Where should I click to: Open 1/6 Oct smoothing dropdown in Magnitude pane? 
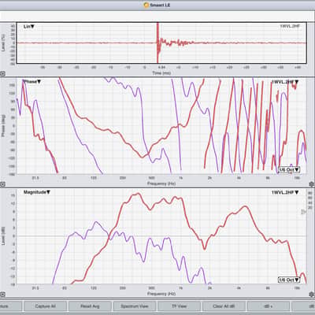(289, 280)
